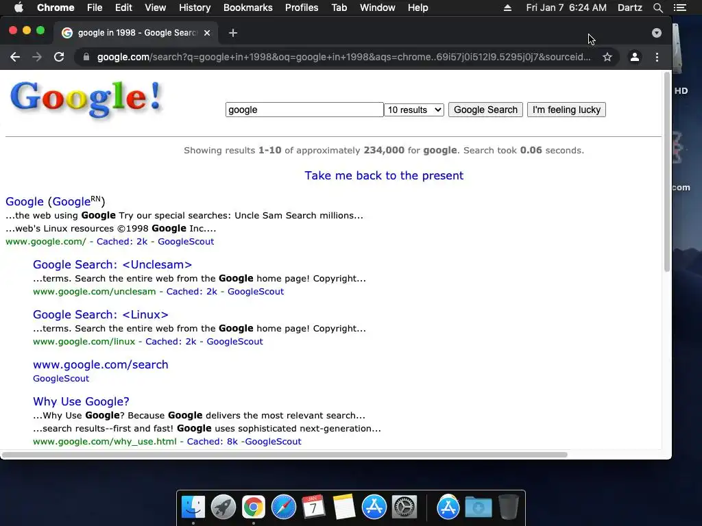
Task: Click the Google! logo
Action: click(86, 99)
